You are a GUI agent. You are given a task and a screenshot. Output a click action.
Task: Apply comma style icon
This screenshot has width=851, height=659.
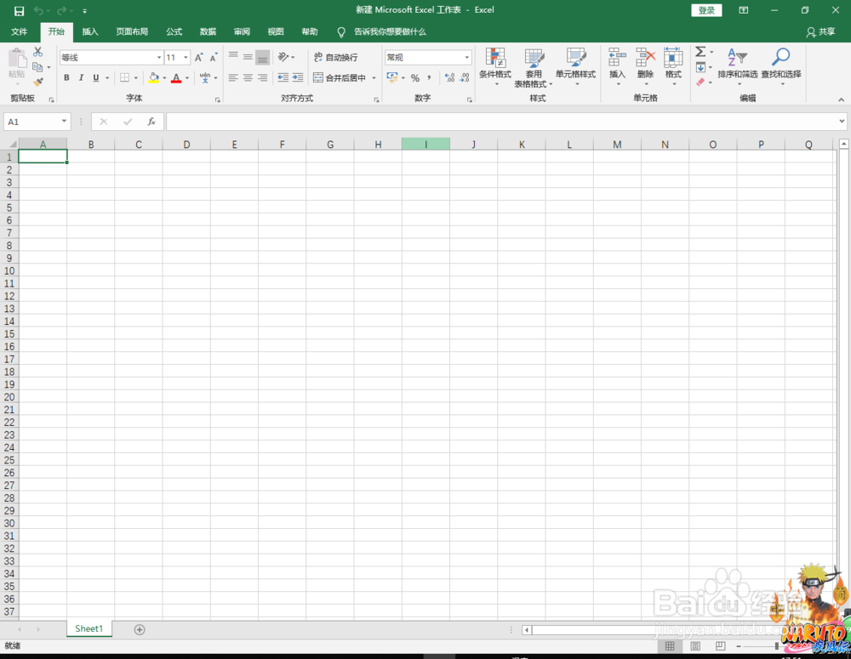pos(429,77)
